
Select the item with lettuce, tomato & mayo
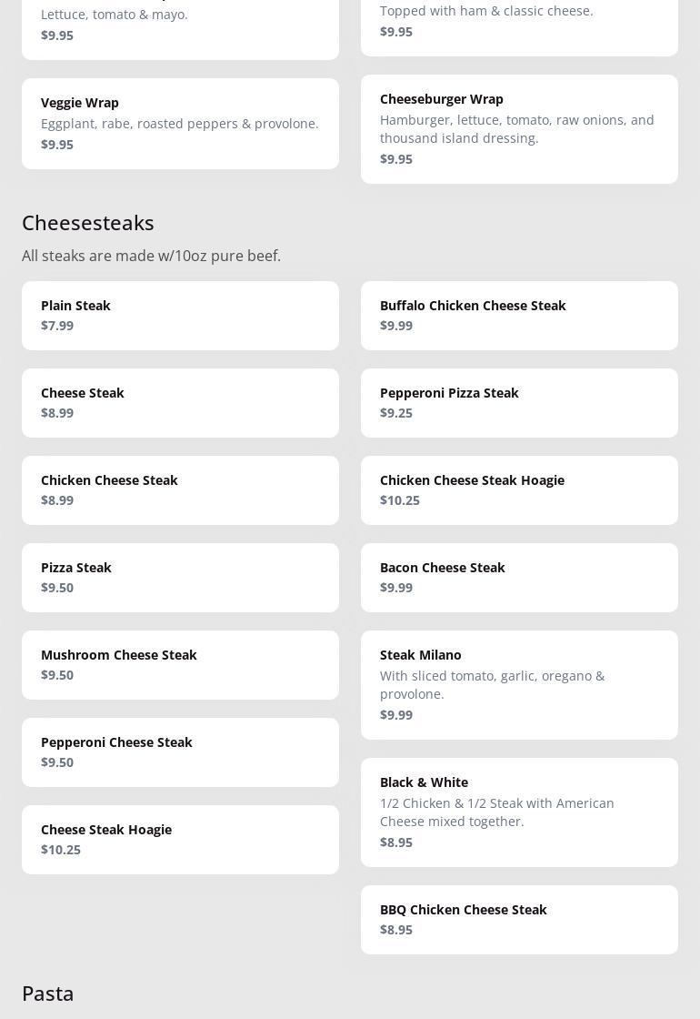click(180, 25)
